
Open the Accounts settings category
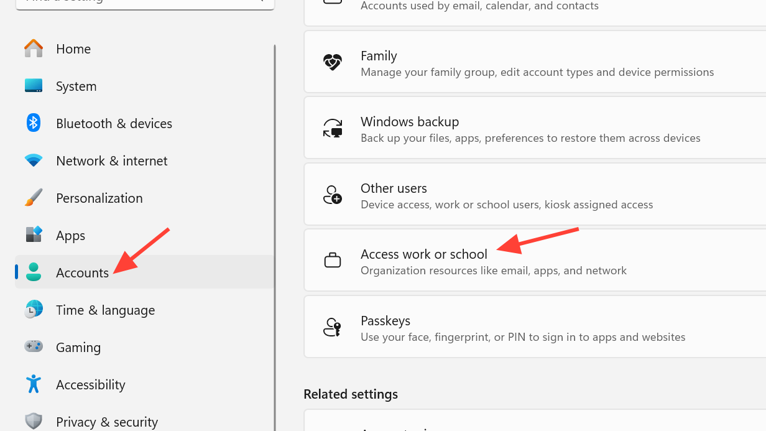pos(82,272)
